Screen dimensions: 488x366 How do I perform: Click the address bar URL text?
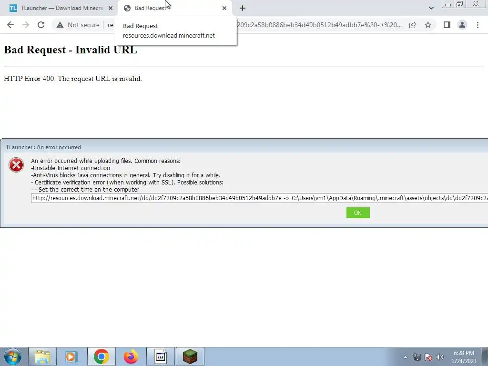click(319, 25)
